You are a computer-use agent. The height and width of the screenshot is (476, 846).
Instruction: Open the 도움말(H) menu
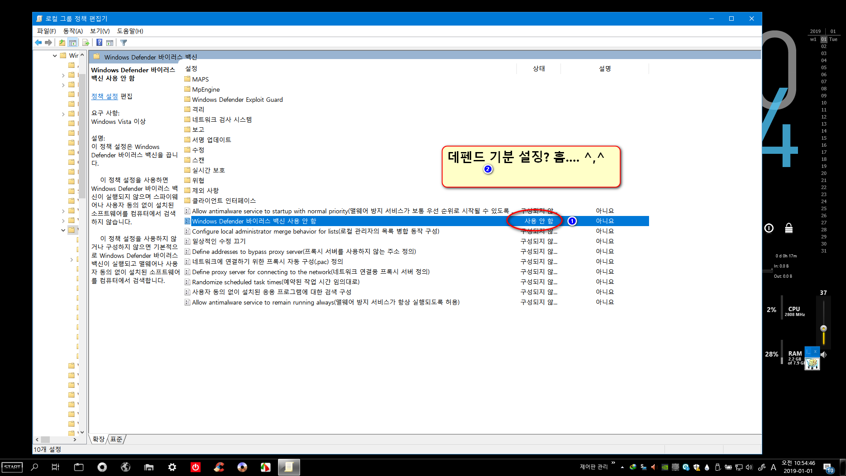click(130, 31)
